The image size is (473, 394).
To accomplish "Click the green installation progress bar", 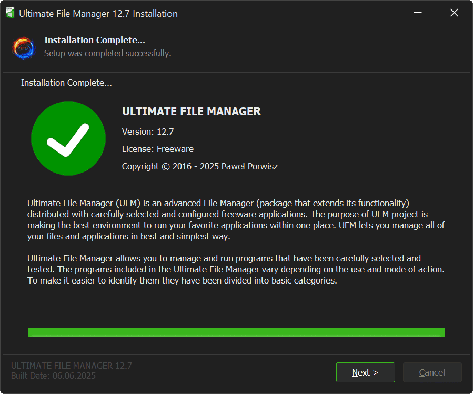I will tap(236, 332).
